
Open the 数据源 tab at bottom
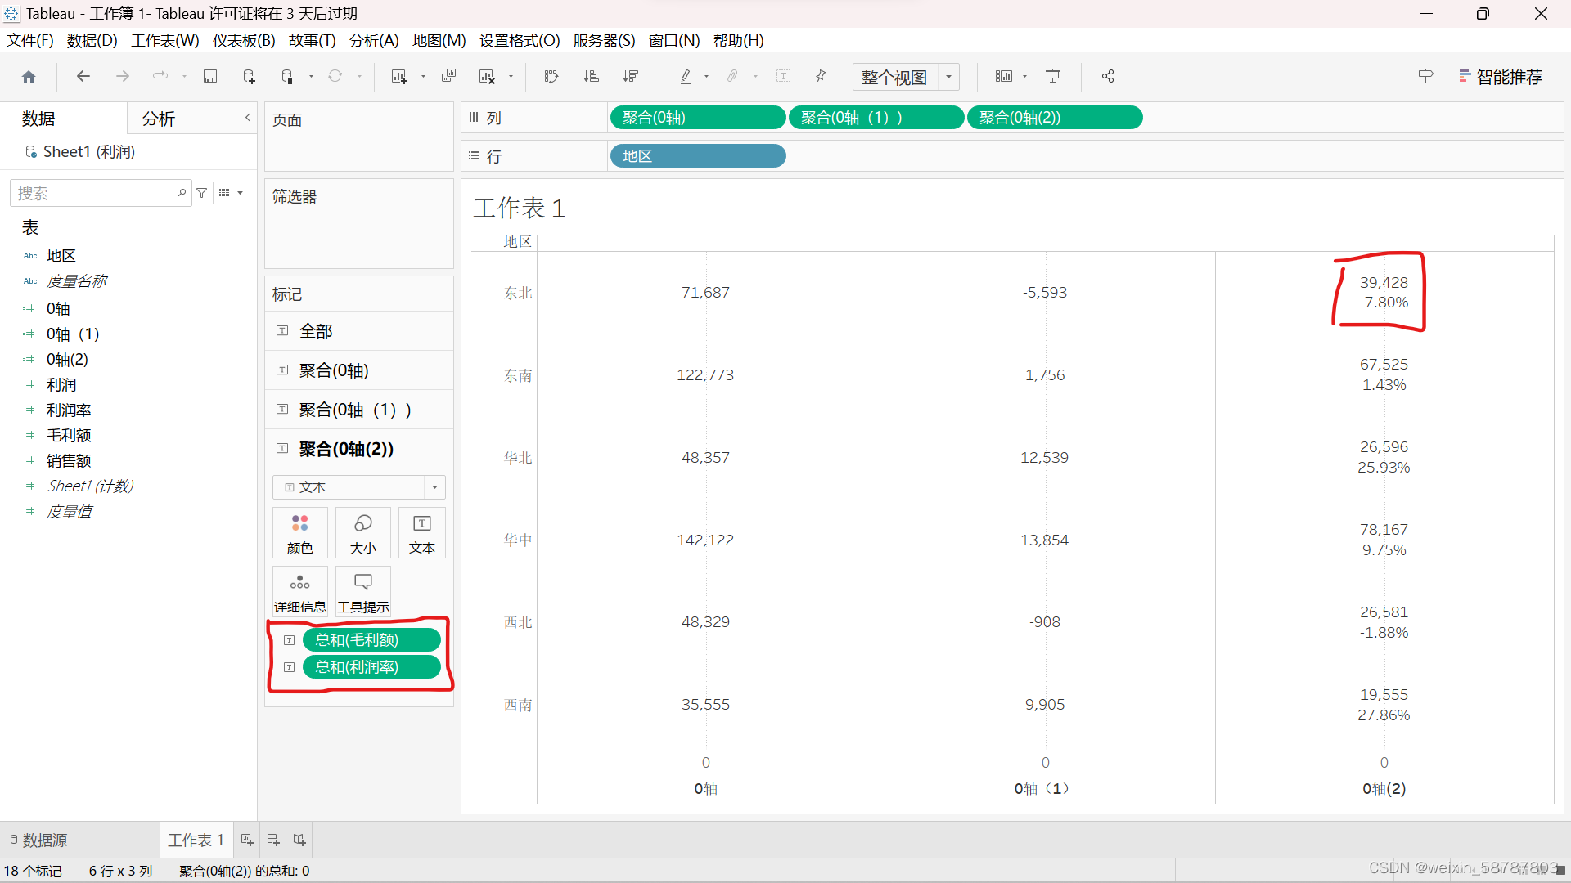coord(38,840)
